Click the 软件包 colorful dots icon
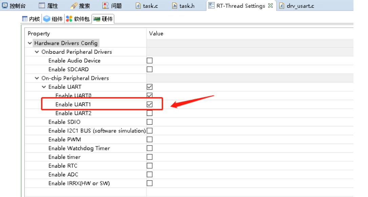 click(69, 19)
